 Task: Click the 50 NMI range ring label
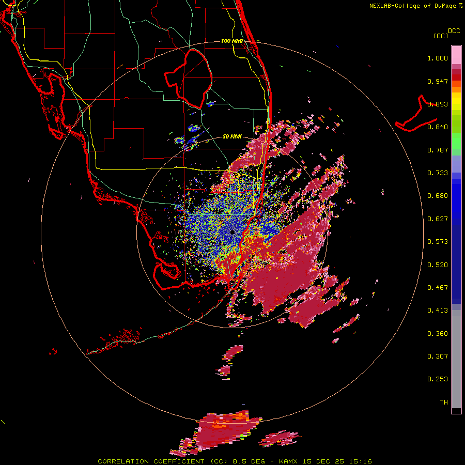click(232, 137)
